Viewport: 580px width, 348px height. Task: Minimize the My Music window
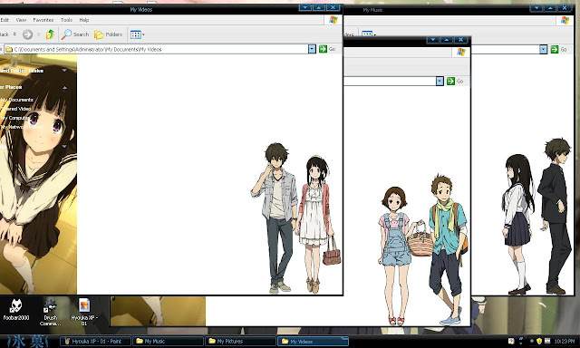[x=536, y=8]
